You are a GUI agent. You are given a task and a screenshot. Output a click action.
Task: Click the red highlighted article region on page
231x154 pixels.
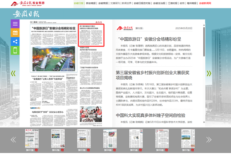(91, 35)
